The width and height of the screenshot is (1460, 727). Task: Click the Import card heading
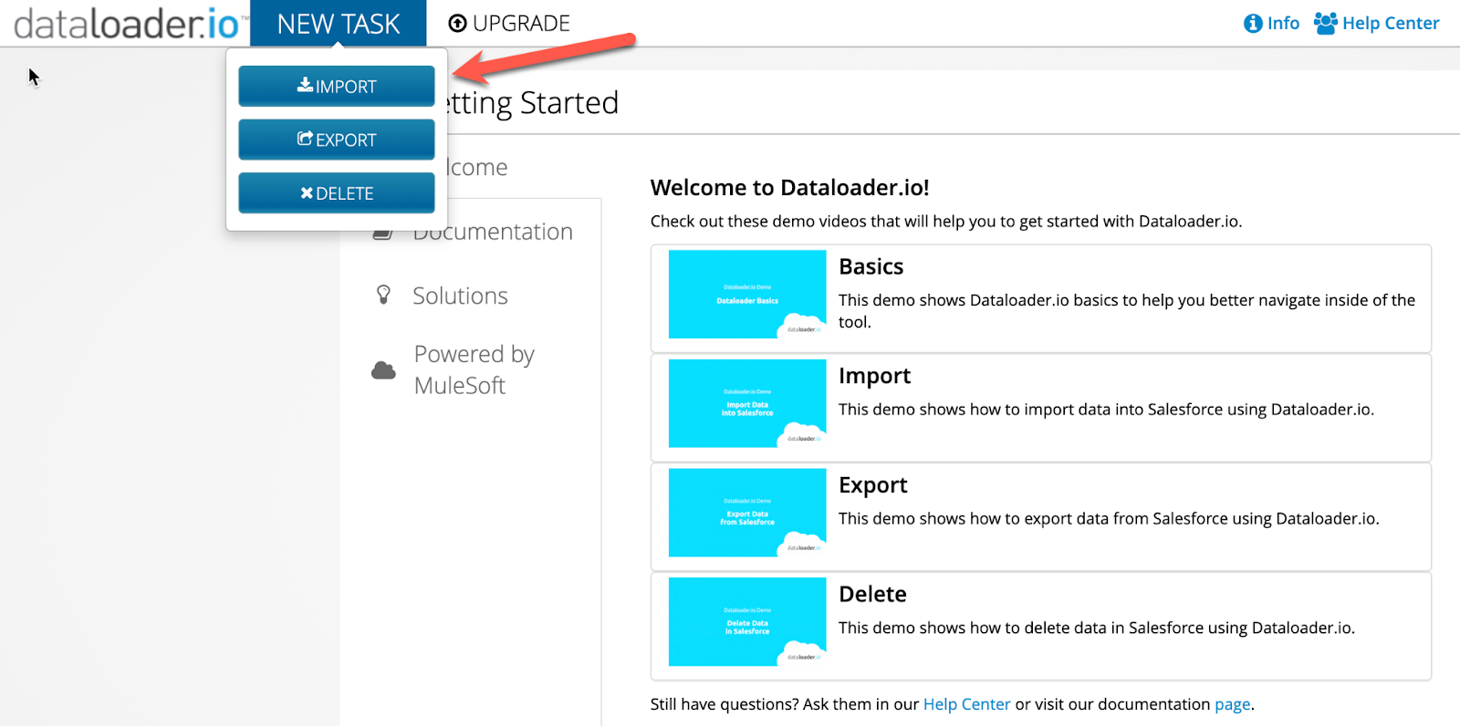[874, 376]
